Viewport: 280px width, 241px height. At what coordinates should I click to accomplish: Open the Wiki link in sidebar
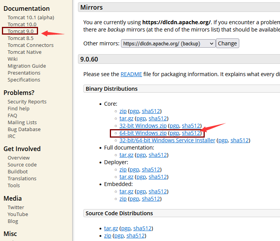(x=13, y=59)
